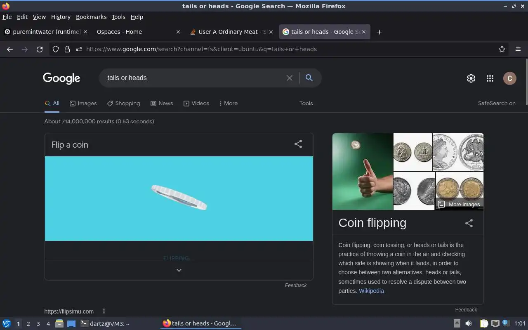This screenshot has width=528, height=330.
Task: Click Feedback under the knowledge panel
Action: click(466, 309)
